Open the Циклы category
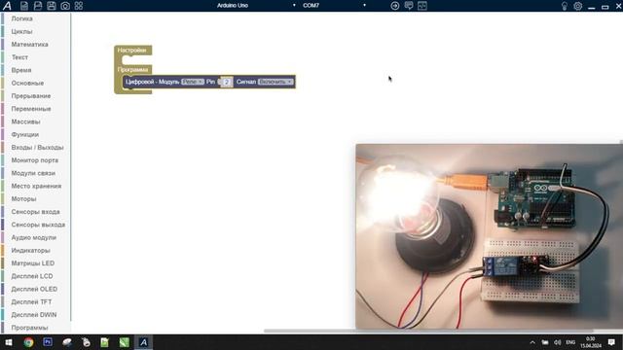This screenshot has width=623, height=350. 21,31
